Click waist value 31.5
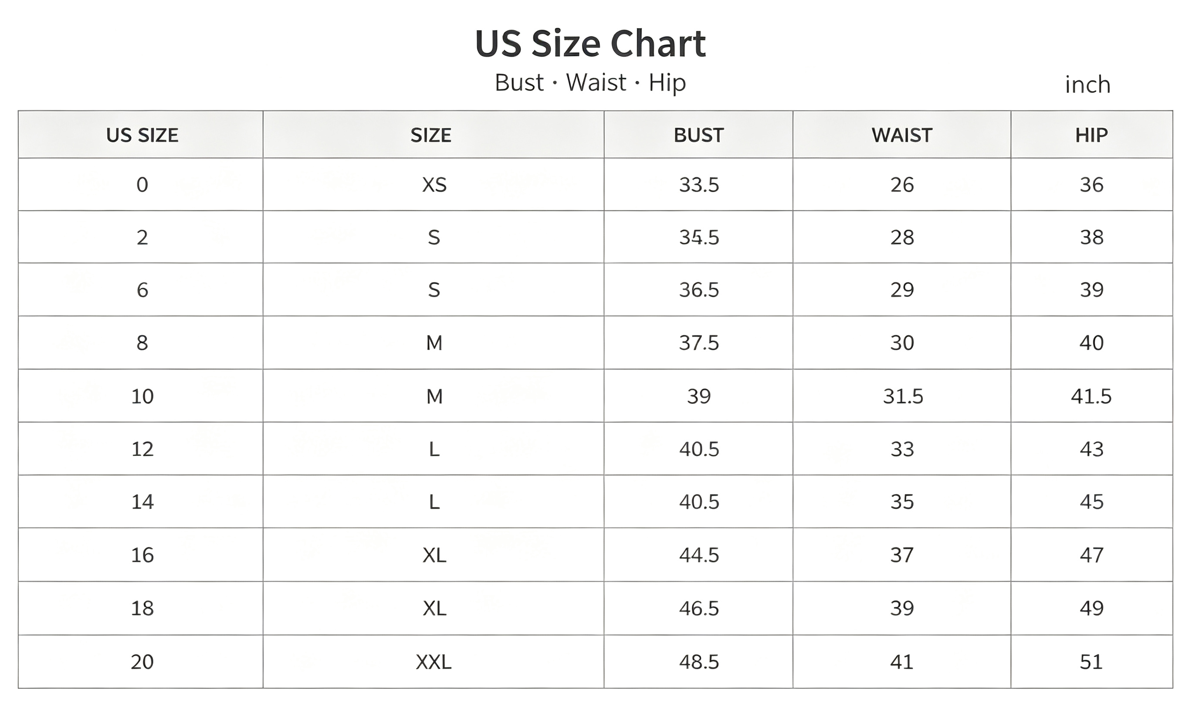Screen dimensions: 1199x711 [903, 397]
